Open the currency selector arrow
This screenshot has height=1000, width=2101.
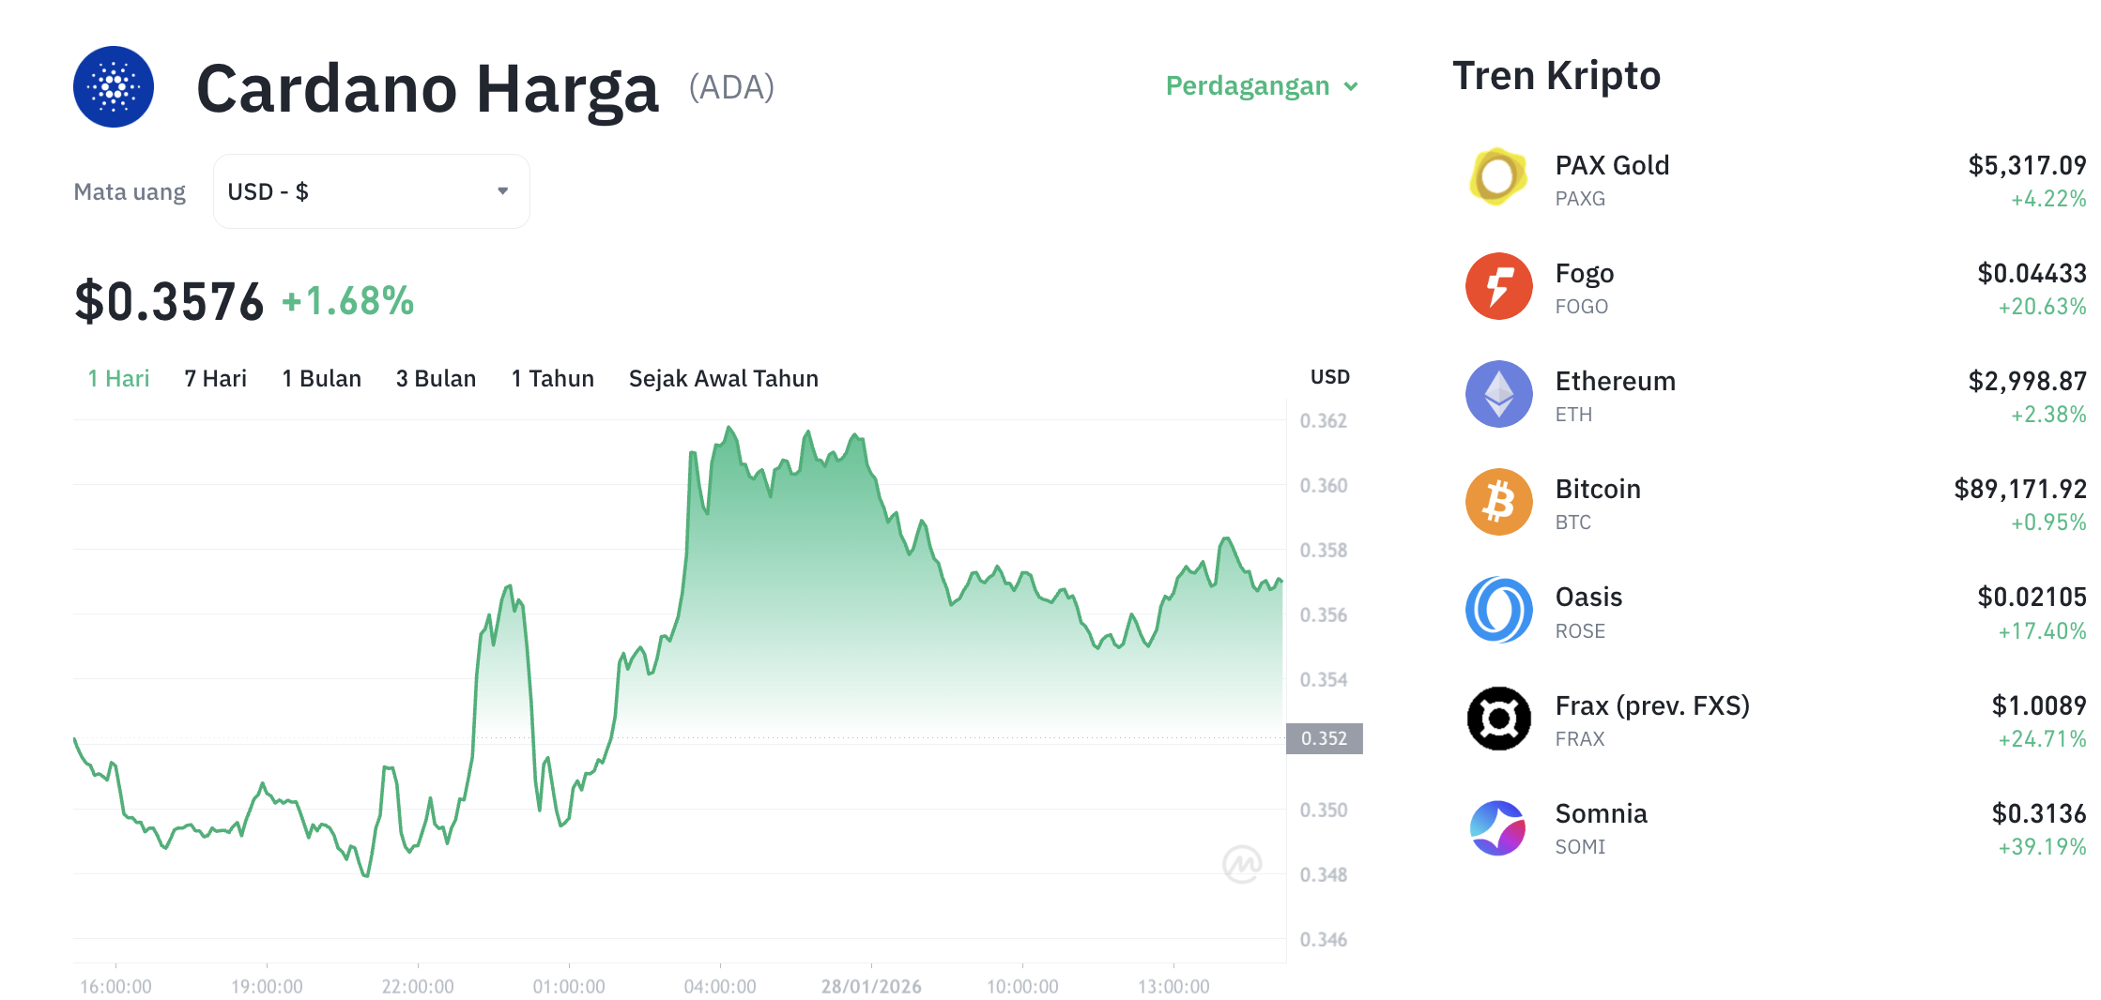pyautogui.click(x=503, y=190)
